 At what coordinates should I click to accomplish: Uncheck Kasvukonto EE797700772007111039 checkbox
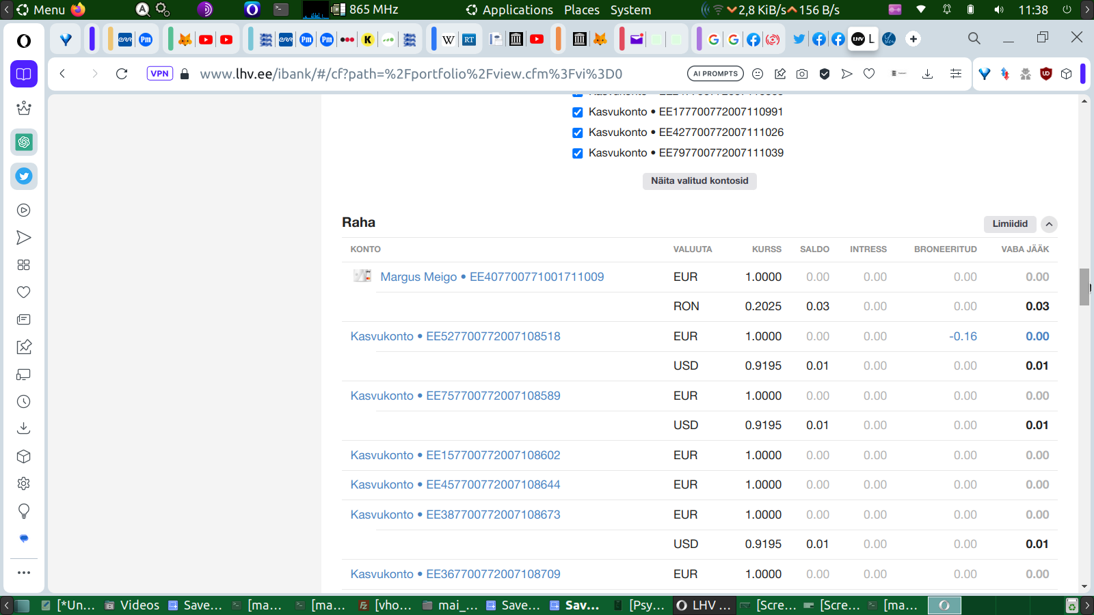578,153
